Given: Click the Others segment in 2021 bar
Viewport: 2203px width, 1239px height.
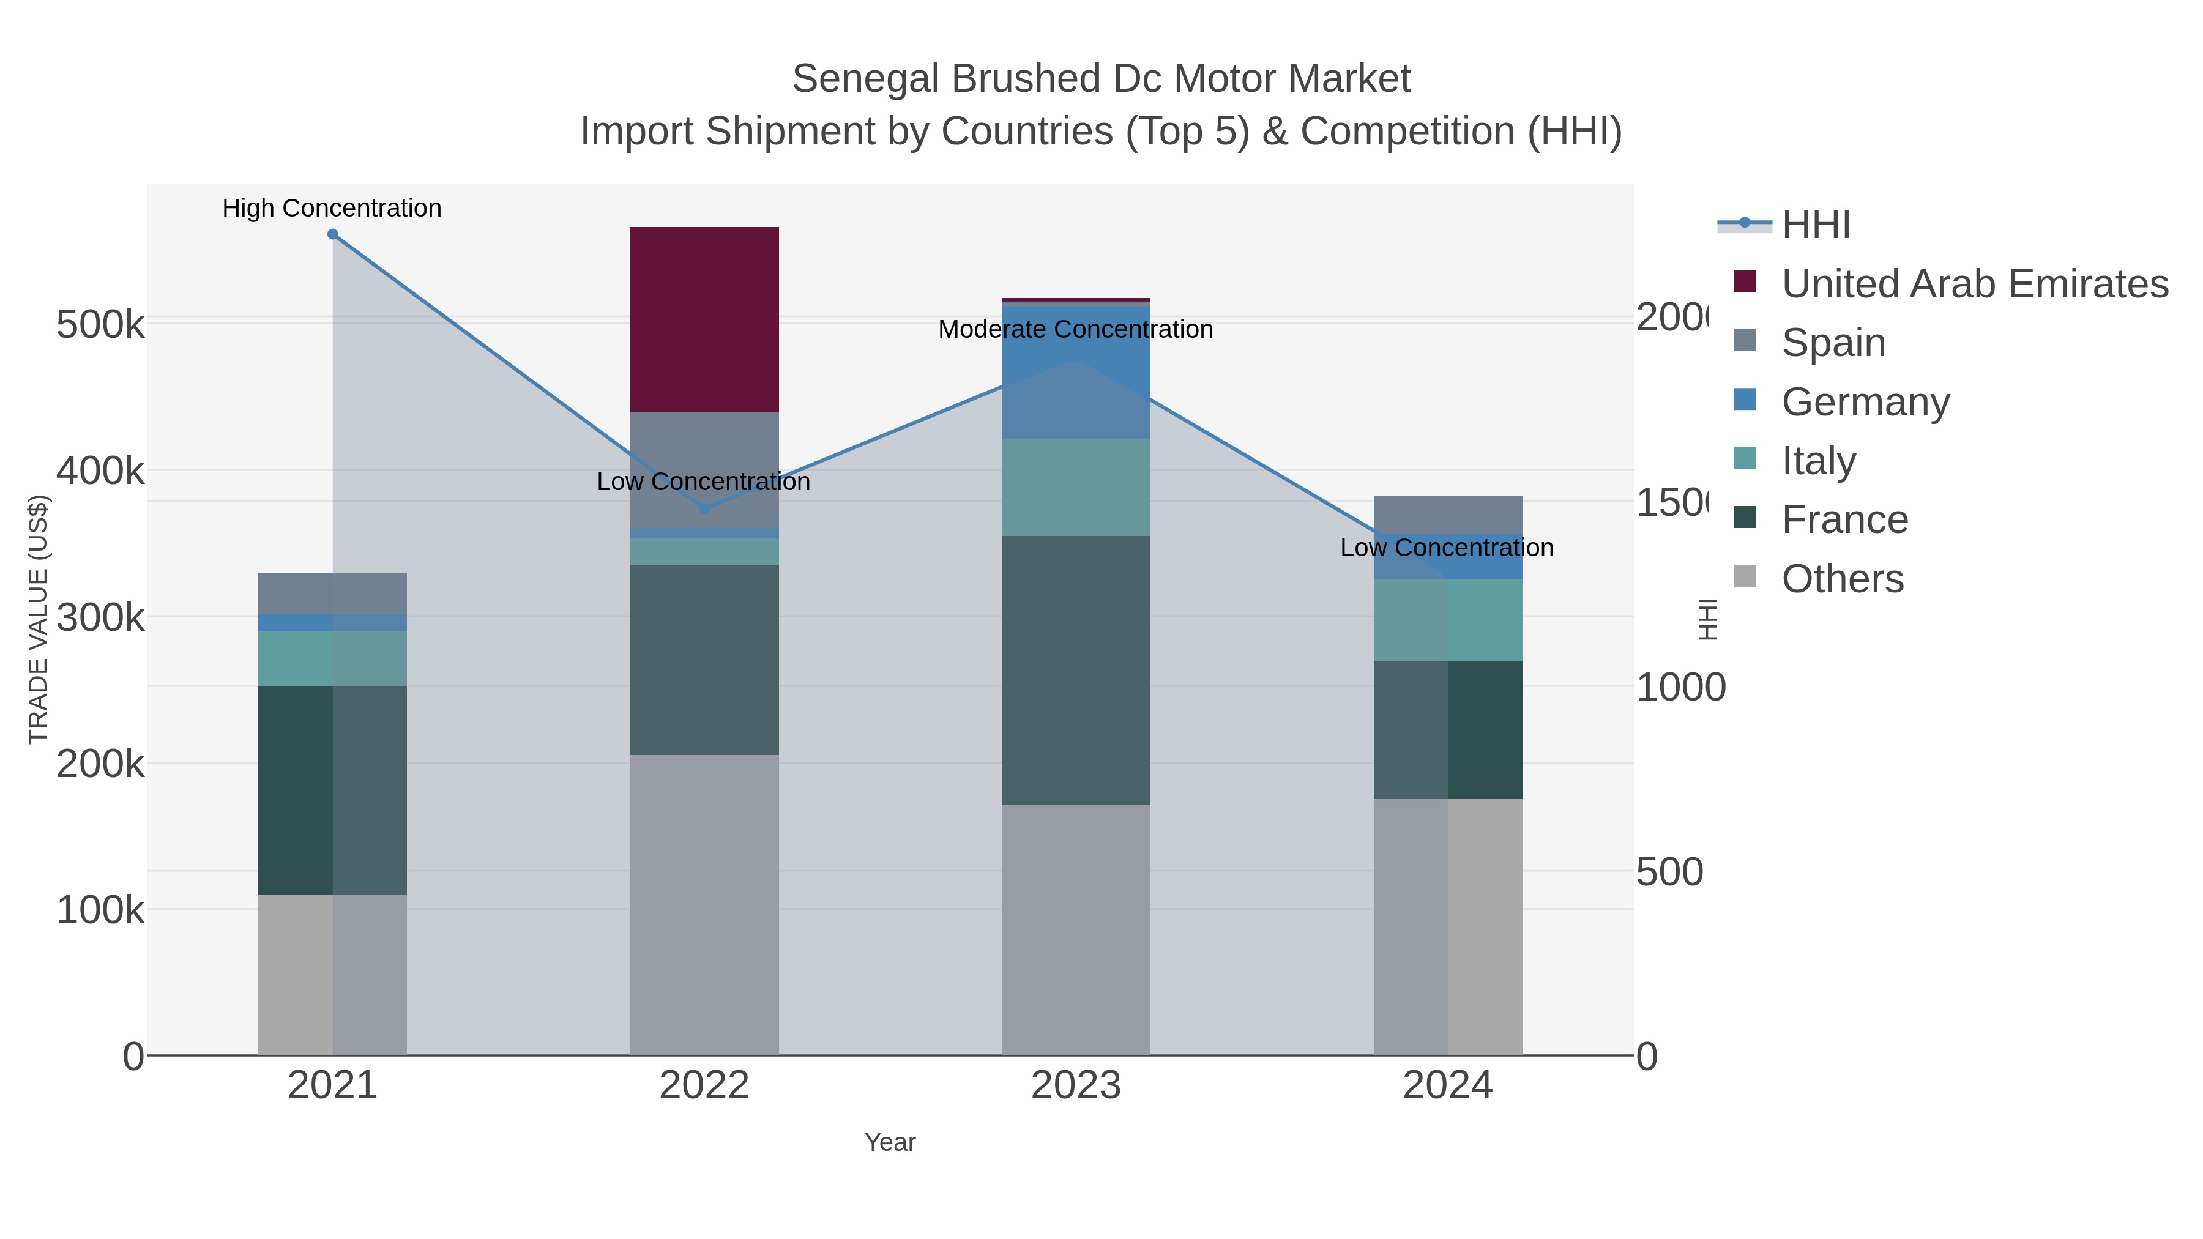Looking at the screenshot, I should 333,975.
